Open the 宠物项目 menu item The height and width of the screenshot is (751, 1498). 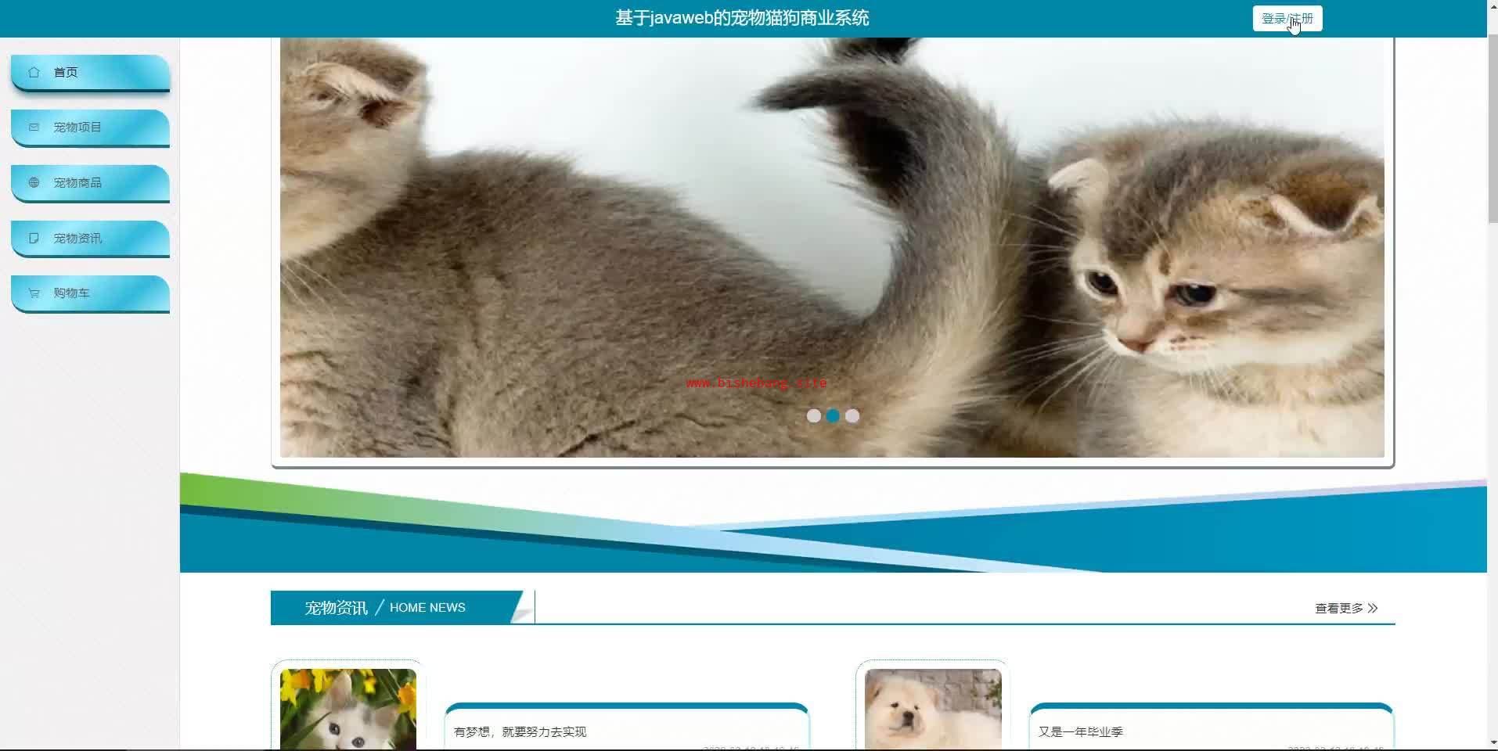tap(91, 128)
